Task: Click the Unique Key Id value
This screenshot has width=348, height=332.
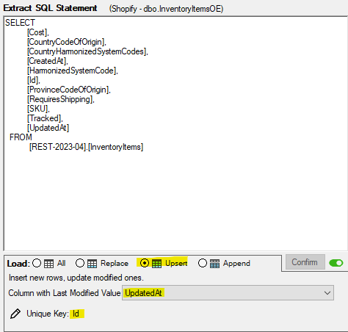Action: [x=76, y=314]
